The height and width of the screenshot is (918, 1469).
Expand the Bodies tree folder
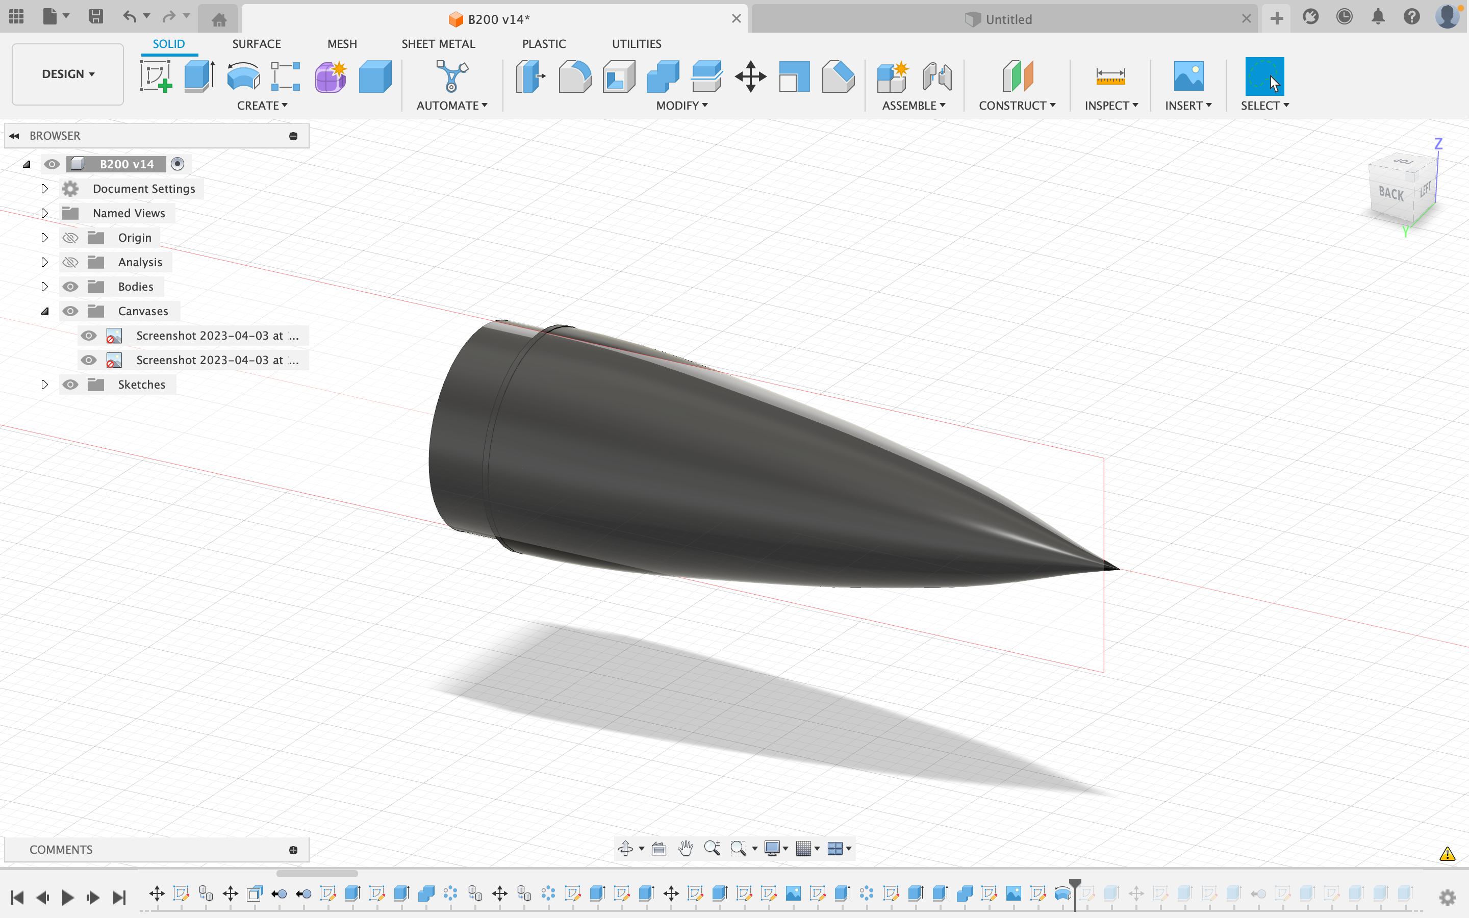coord(44,286)
